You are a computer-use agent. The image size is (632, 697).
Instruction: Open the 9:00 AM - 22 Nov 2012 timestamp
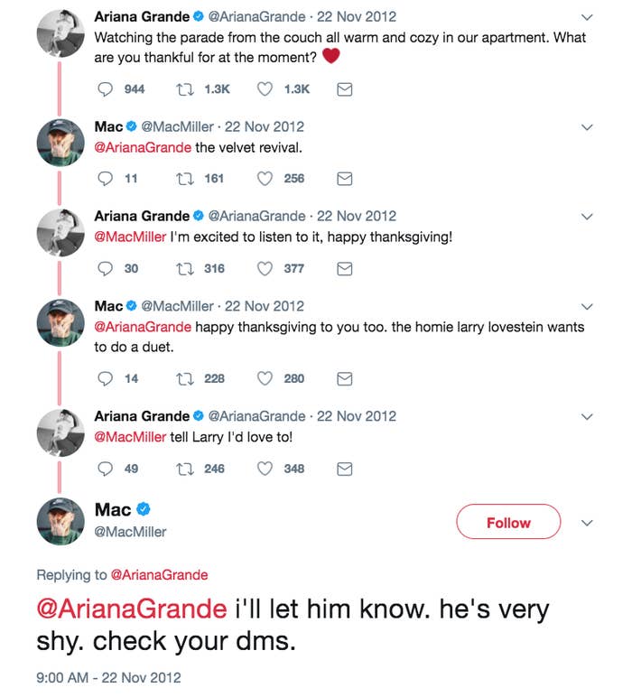(108, 677)
